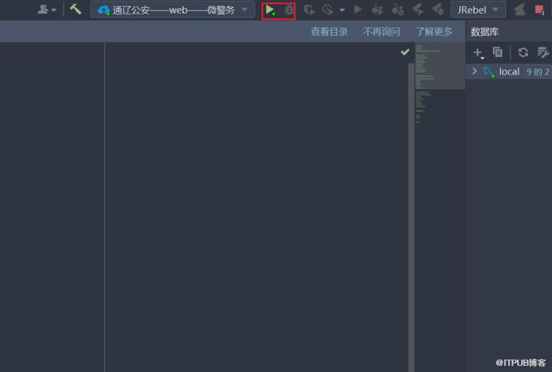Image resolution: width=552 pixels, height=372 pixels.
Task: Click the 查看目录 link
Action: pyautogui.click(x=329, y=32)
